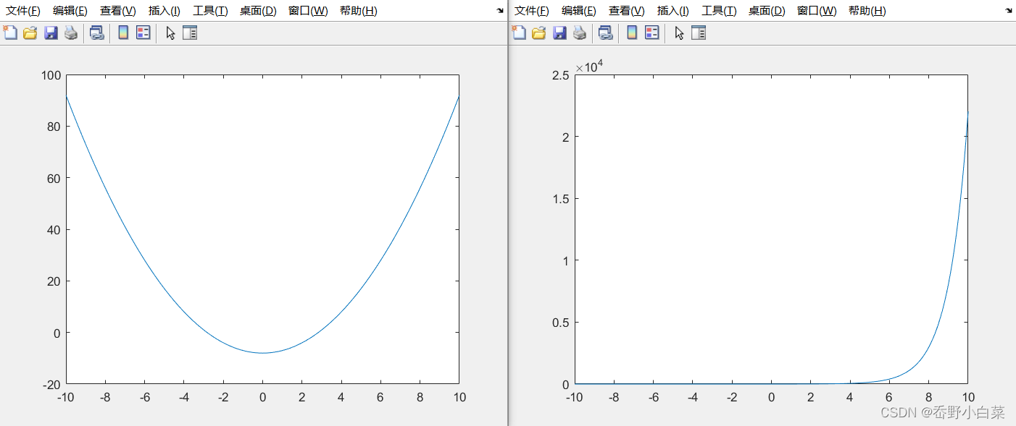This screenshot has width=1016, height=426.
Task: Open 查看(V) menu in right figure window
Action: [x=627, y=11]
